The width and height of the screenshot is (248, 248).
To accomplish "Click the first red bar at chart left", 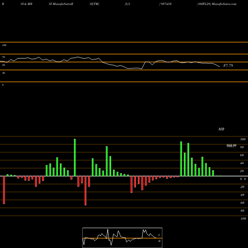I will pos(4,190).
